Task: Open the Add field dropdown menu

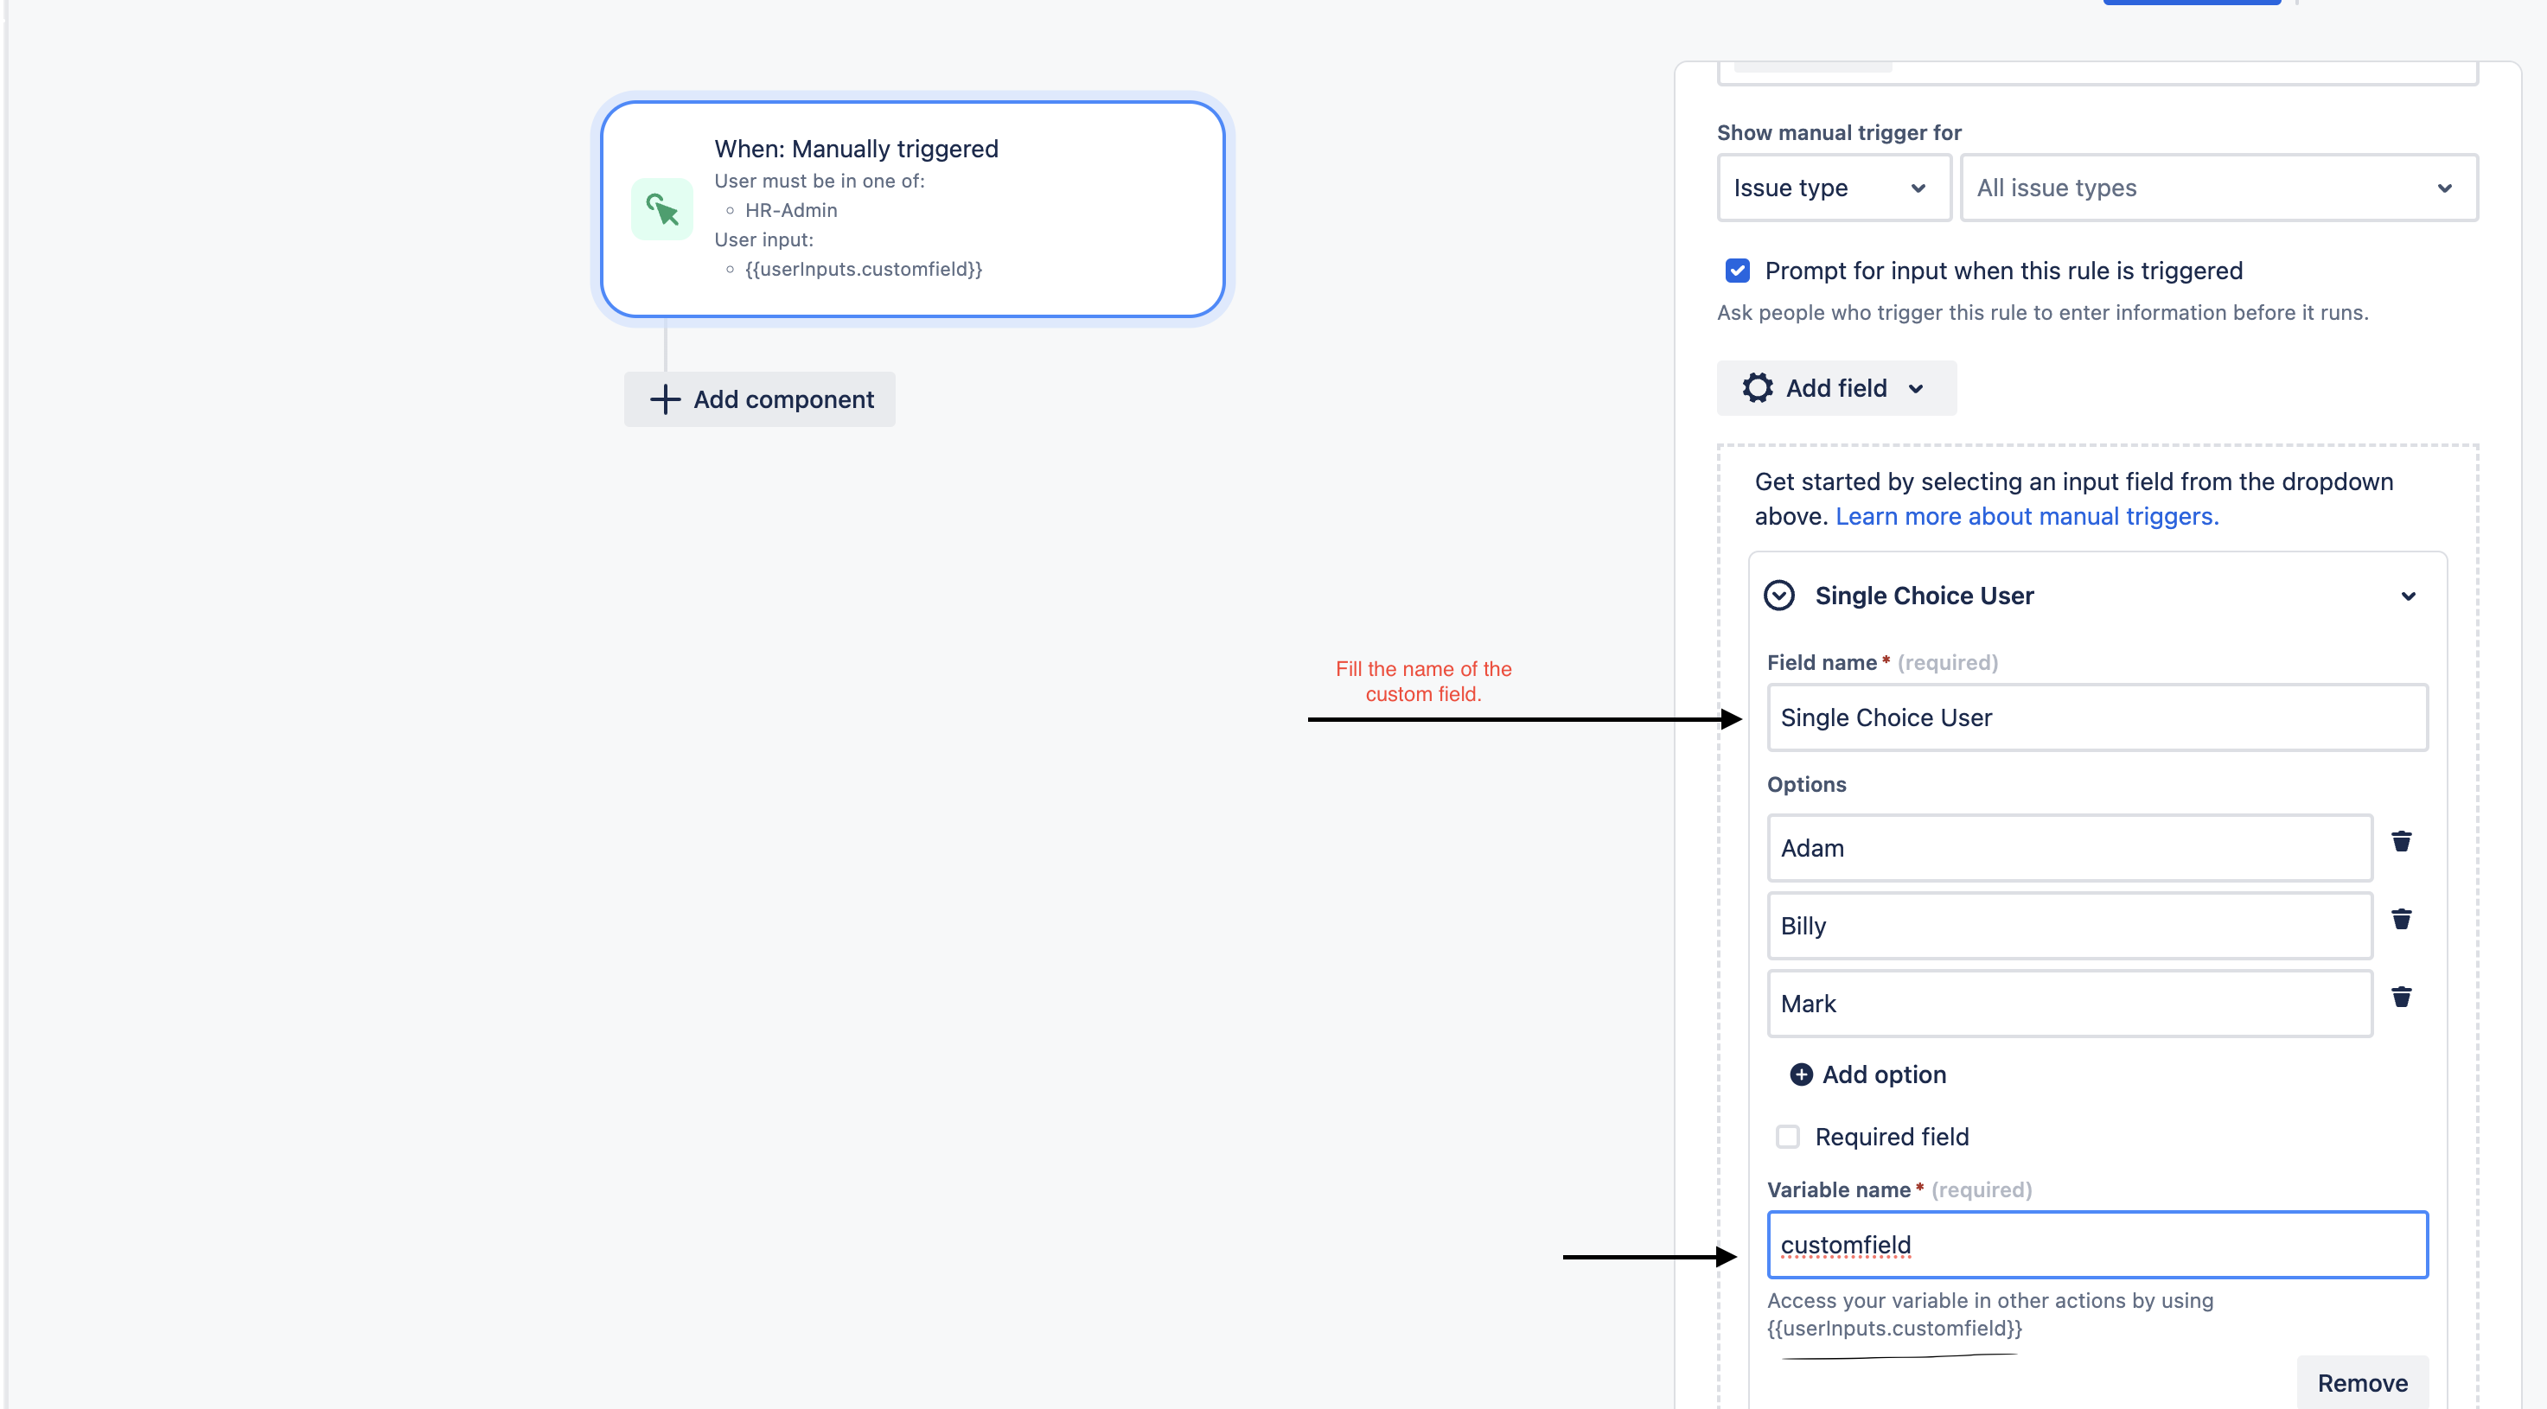Action: pyautogui.click(x=1836, y=387)
